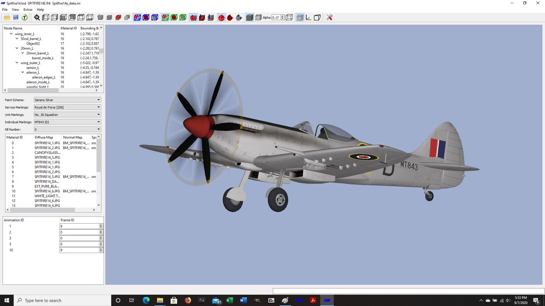Open the Help menu
The image size is (545, 306).
pyautogui.click(x=40, y=10)
